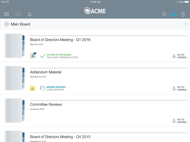
Task: Open the hamburger navigation menu
Action: pyautogui.click(x=7, y=14)
